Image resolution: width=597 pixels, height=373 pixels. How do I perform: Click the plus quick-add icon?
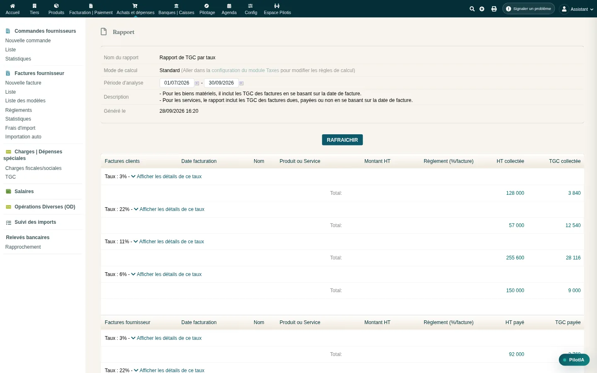click(482, 9)
